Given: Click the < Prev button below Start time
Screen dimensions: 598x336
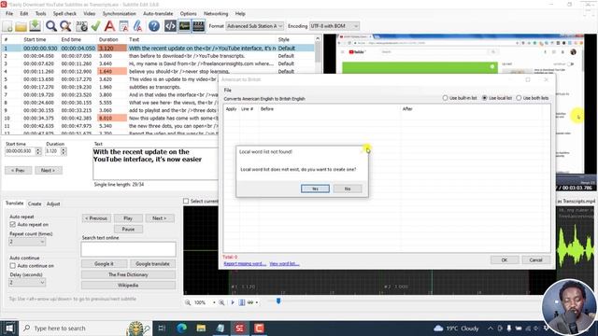Looking at the screenshot, I should pyautogui.click(x=18, y=170).
